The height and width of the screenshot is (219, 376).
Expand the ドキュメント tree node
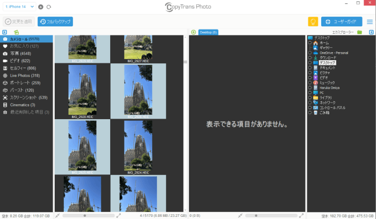click(x=310, y=68)
